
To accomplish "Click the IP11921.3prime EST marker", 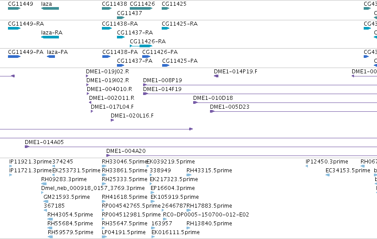I will pyautogui.click(x=11, y=166).
